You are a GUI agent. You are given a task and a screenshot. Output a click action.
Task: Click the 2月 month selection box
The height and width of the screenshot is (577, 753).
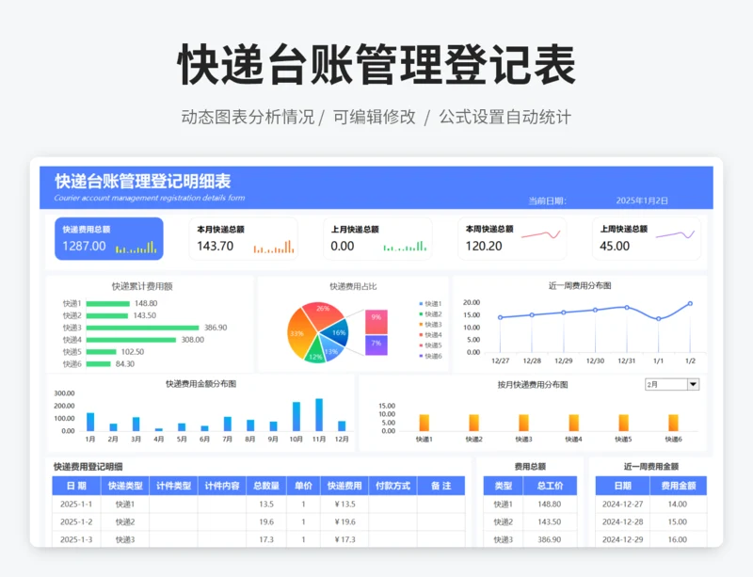[665, 384]
